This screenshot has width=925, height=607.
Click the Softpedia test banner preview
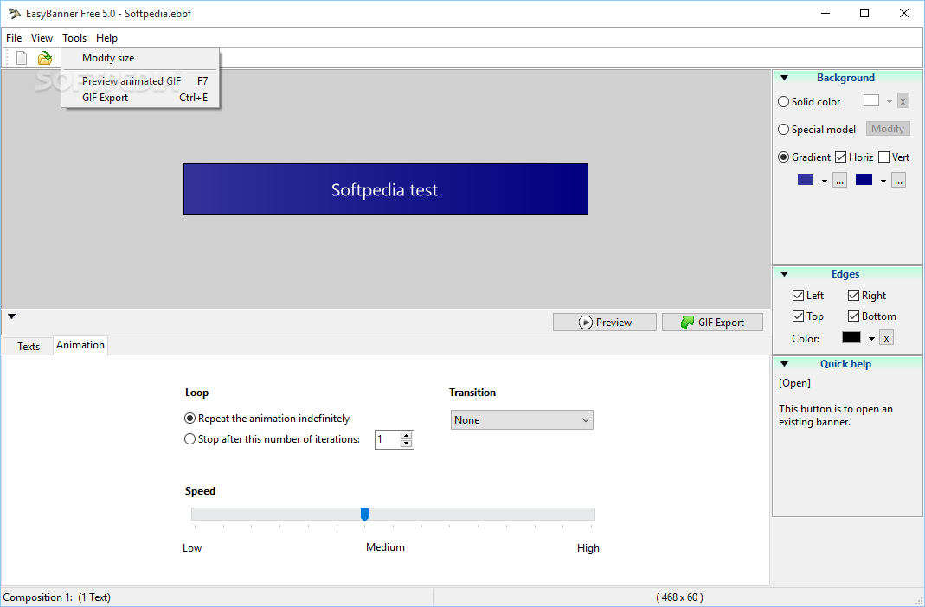(386, 189)
